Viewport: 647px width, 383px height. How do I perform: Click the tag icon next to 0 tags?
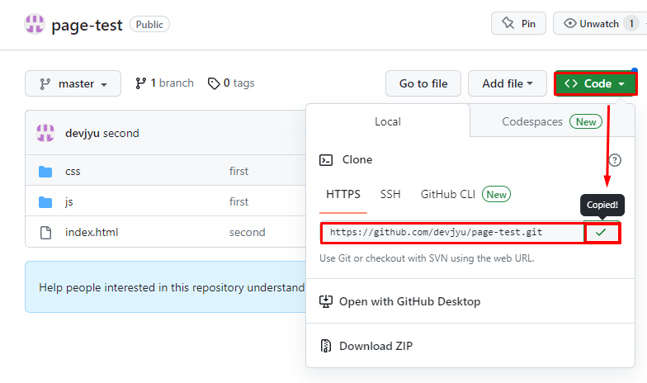click(213, 84)
